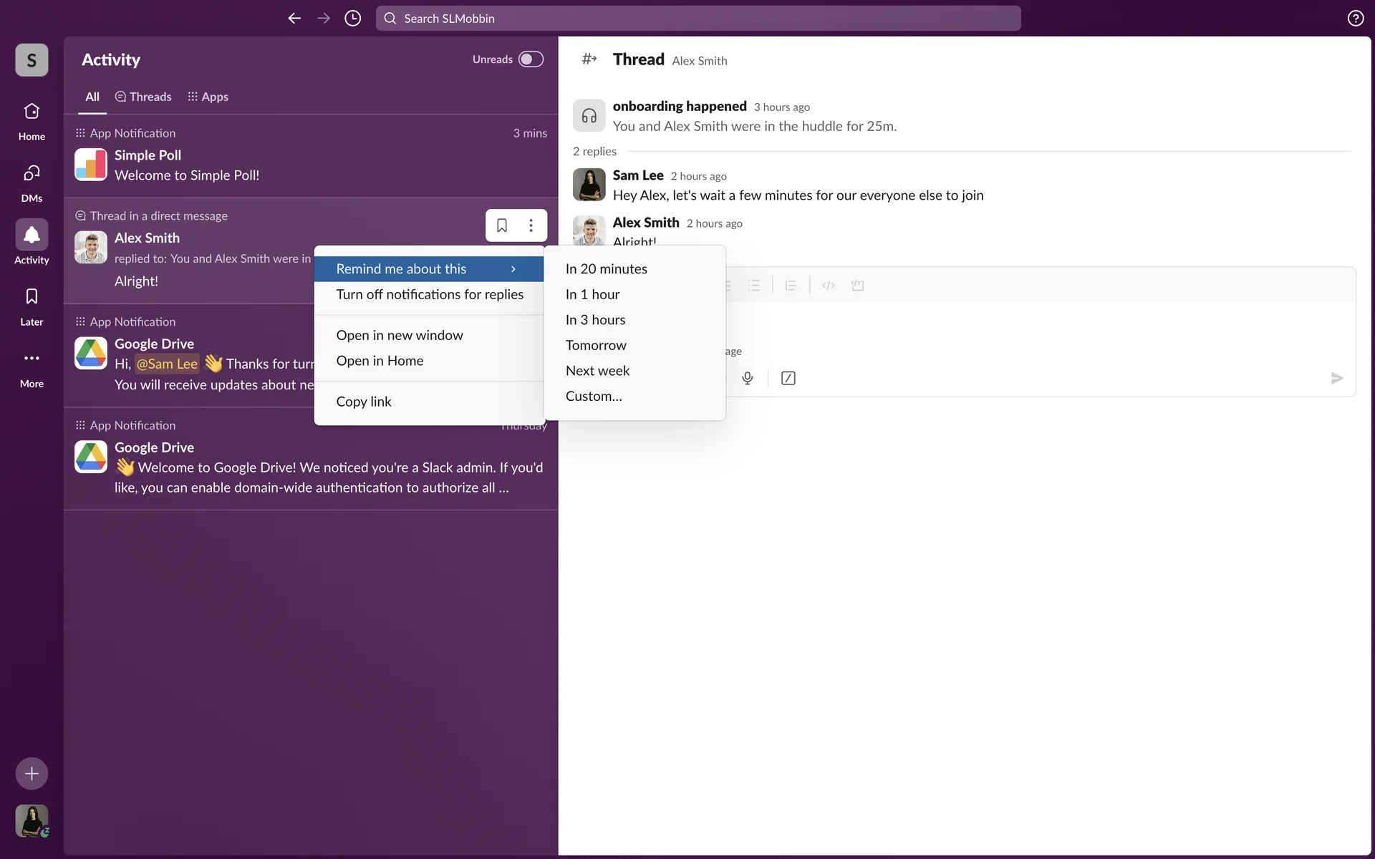Open the Home sidebar icon
This screenshot has height=859, width=1375.
pos(32,120)
